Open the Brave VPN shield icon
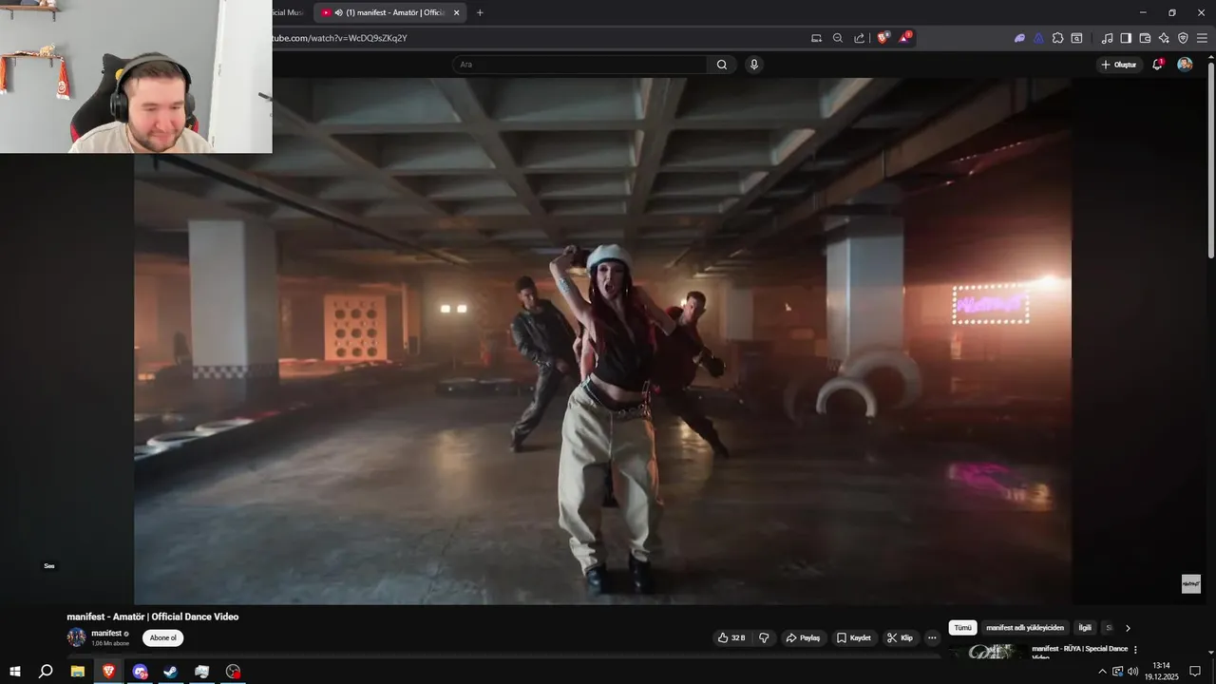The image size is (1216, 684). pos(1183,38)
